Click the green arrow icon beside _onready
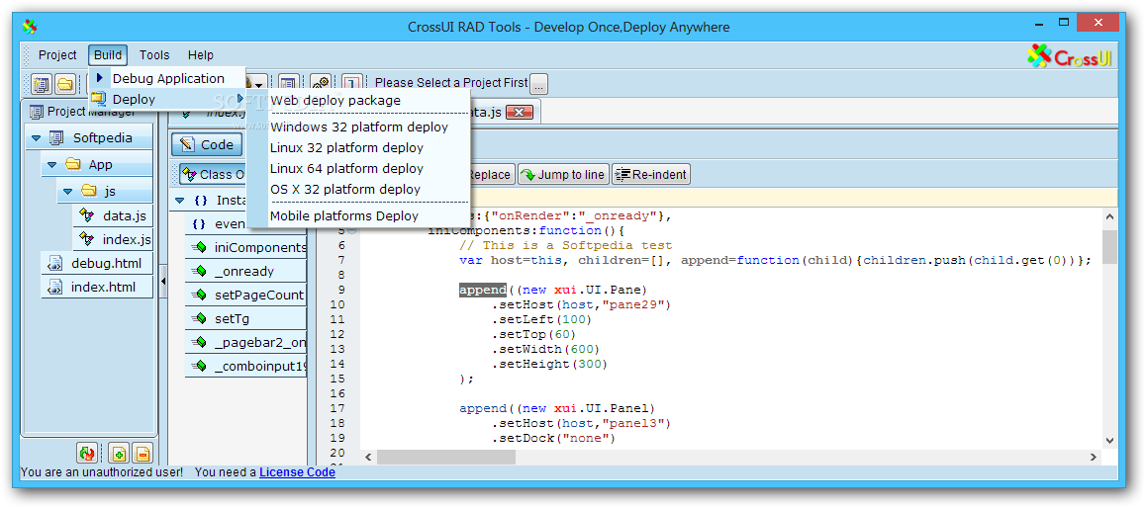 (199, 271)
